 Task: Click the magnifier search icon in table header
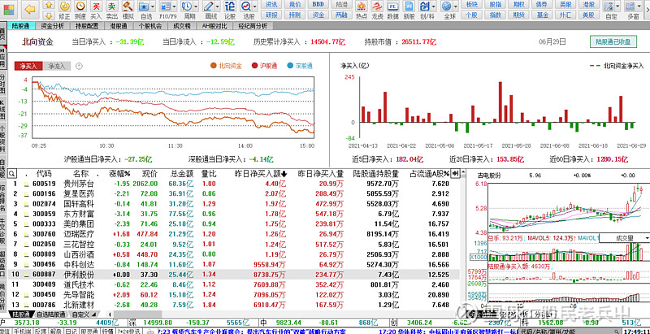[x=12, y=173]
